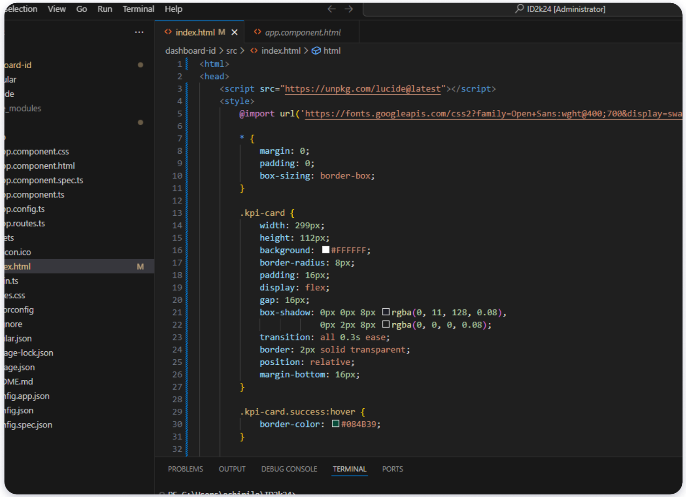Switch to the DEBUG CONSOLE panel tab
Image resolution: width=686 pixels, height=497 pixels.
point(289,469)
